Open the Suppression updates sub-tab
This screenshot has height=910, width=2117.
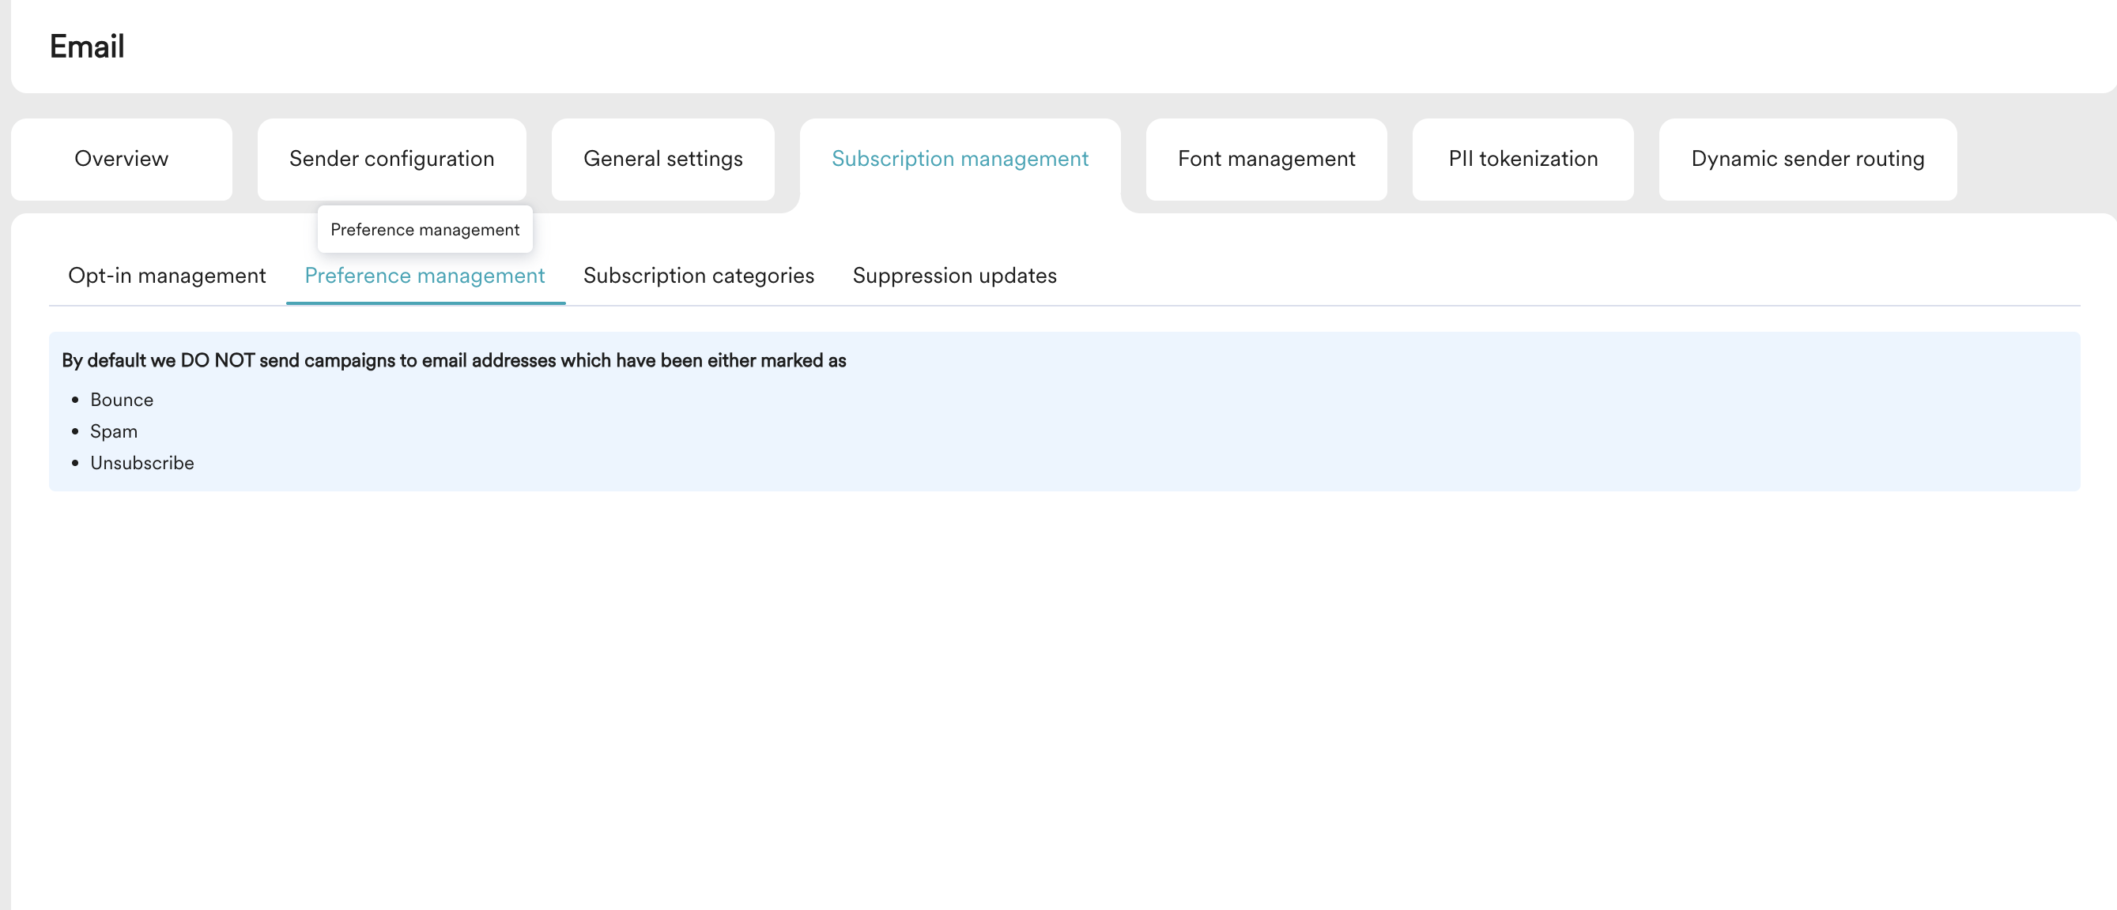[x=955, y=276]
